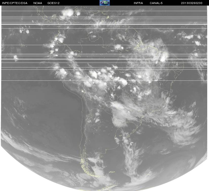
Task: Click the CPTEC logo in header
Action: (x=105, y=3)
